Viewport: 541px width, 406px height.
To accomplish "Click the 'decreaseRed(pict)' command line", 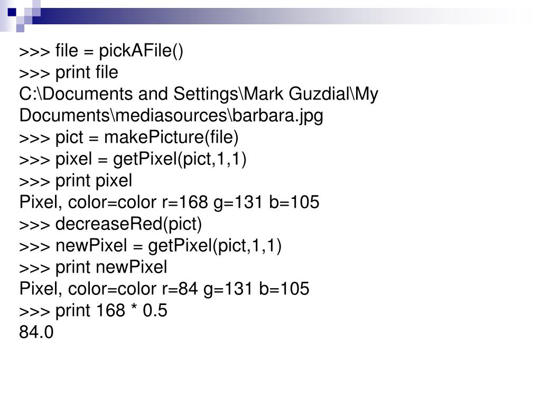I will click(128, 224).
